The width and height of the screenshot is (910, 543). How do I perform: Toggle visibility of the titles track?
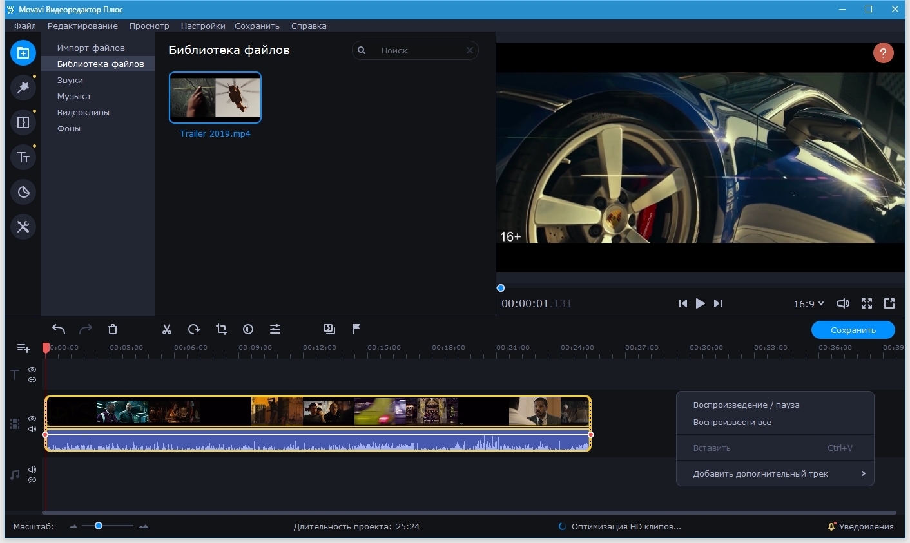pos(32,370)
